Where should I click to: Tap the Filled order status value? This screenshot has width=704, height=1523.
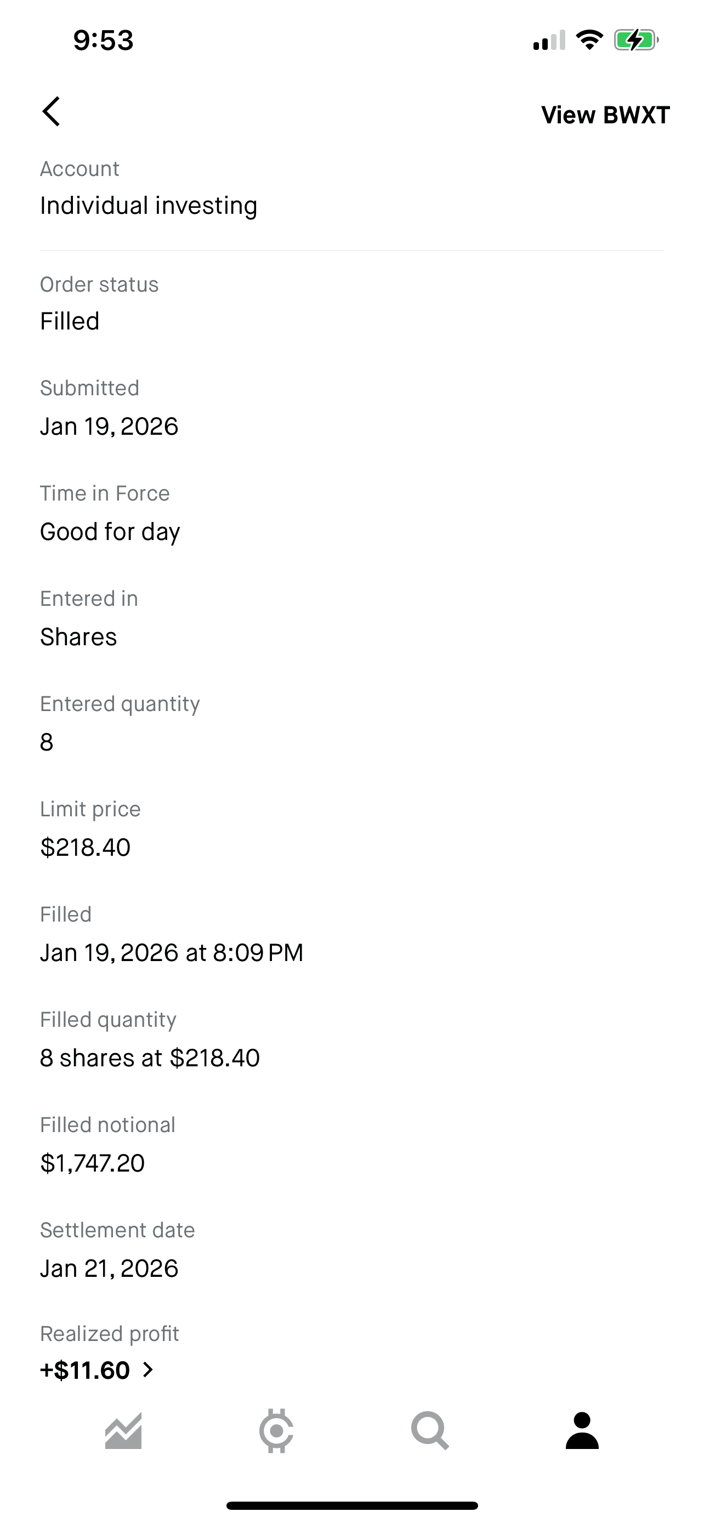pyautogui.click(x=70, y=322)
